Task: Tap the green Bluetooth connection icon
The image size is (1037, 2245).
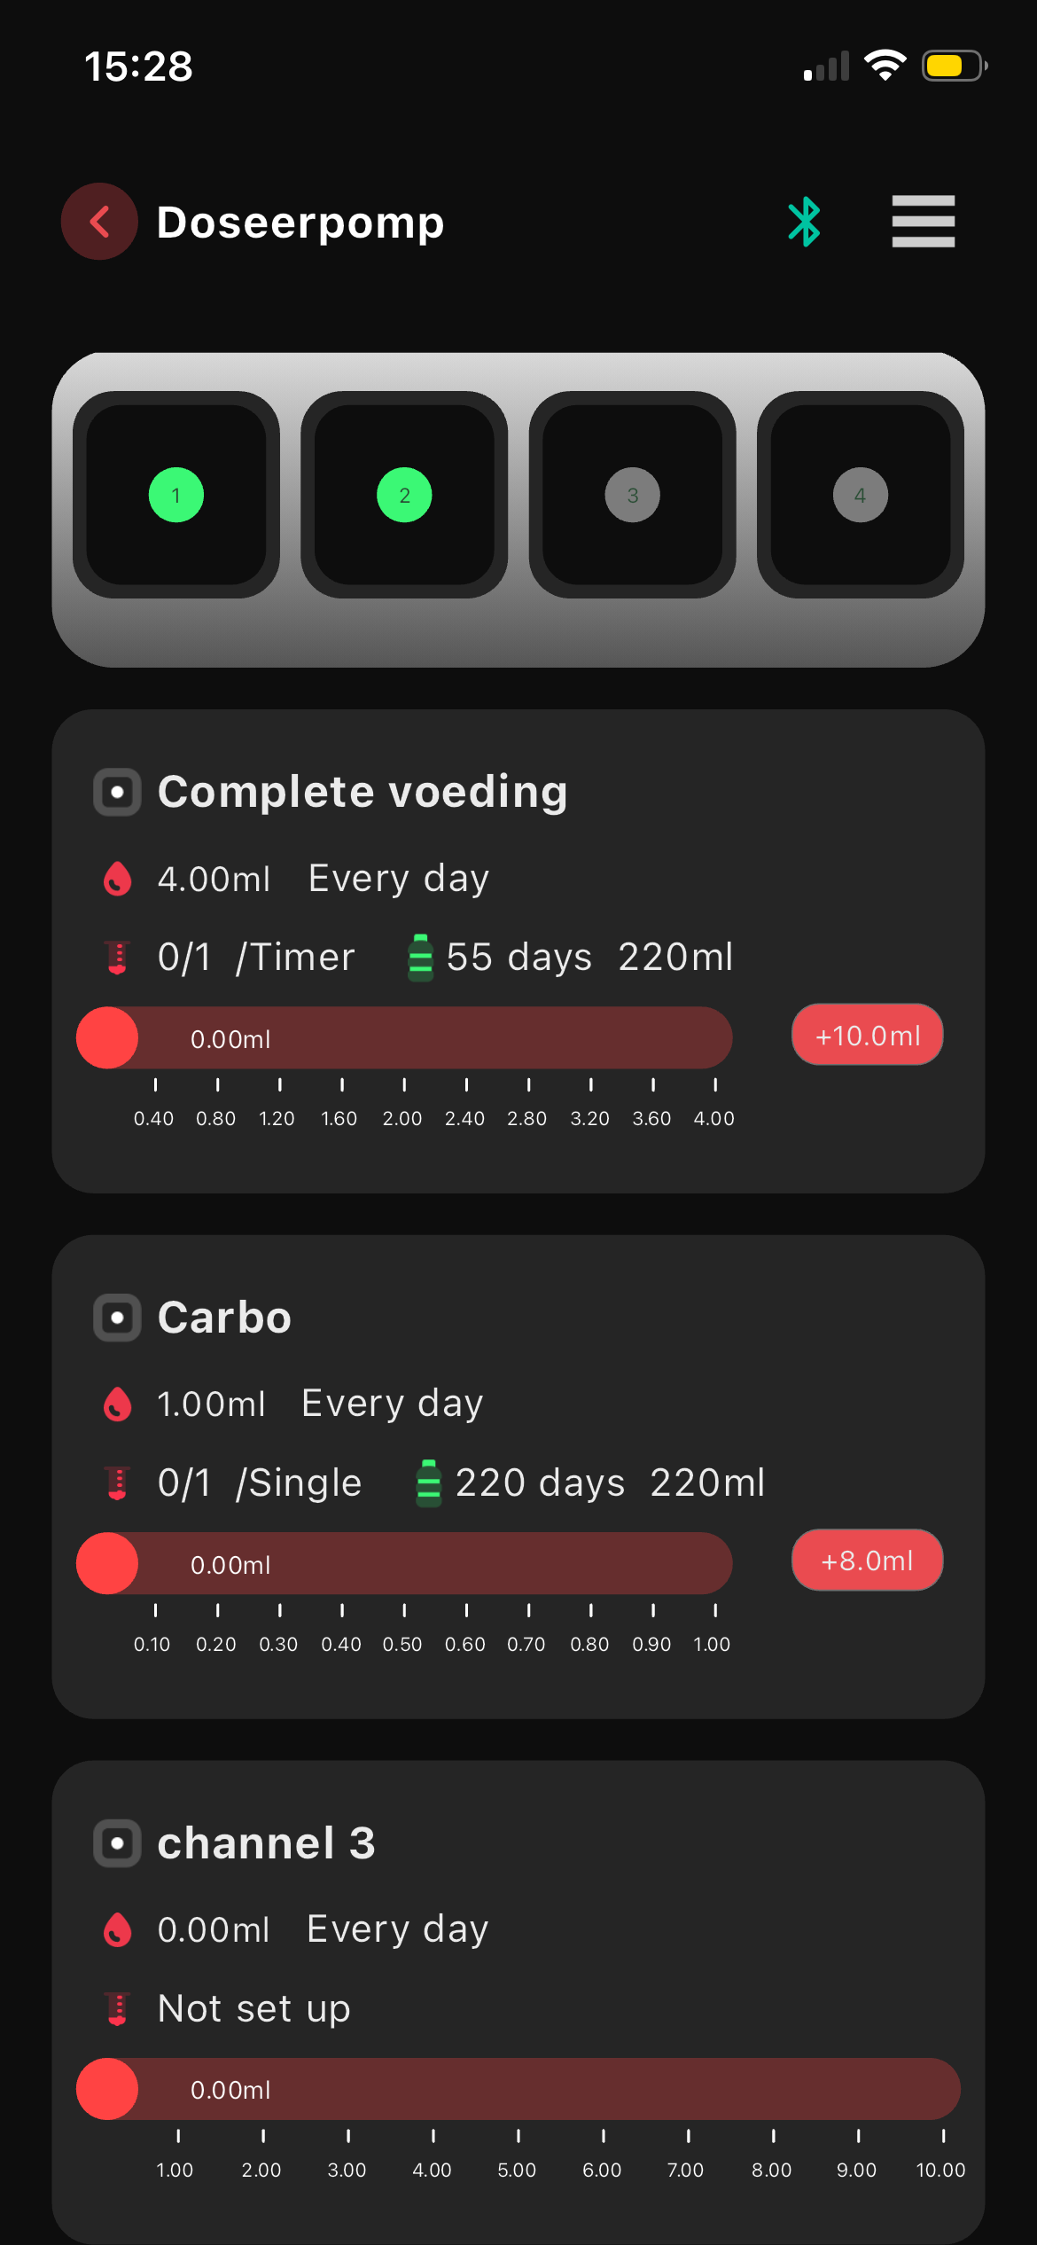Action: click(x=804, y=222)
